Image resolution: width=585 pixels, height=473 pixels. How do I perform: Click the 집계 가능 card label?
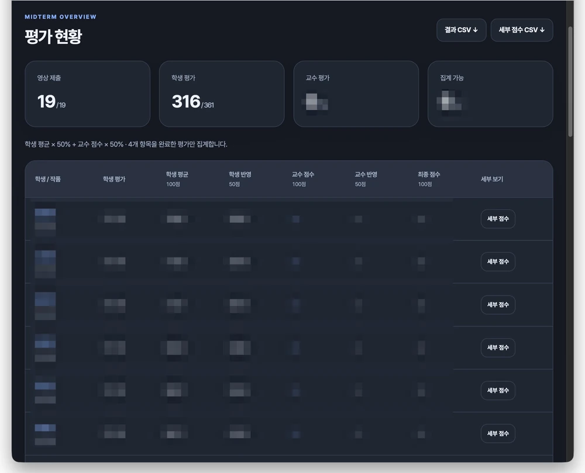click(452, 78)
